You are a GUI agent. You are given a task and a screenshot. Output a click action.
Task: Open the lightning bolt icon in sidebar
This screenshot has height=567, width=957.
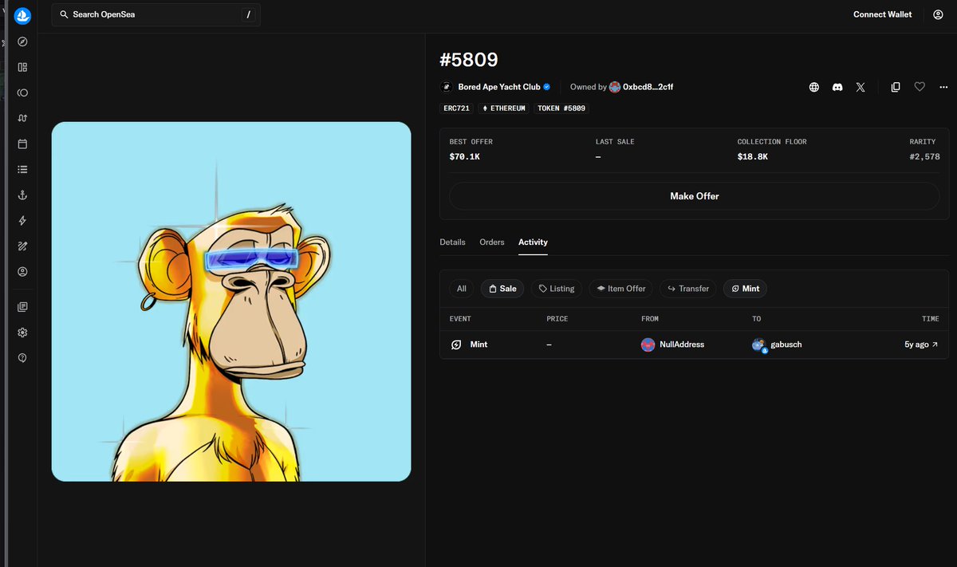point(22,221)
